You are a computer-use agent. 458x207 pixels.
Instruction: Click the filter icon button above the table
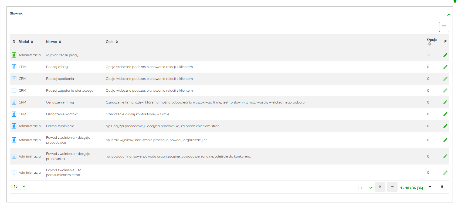coord(444,27)
